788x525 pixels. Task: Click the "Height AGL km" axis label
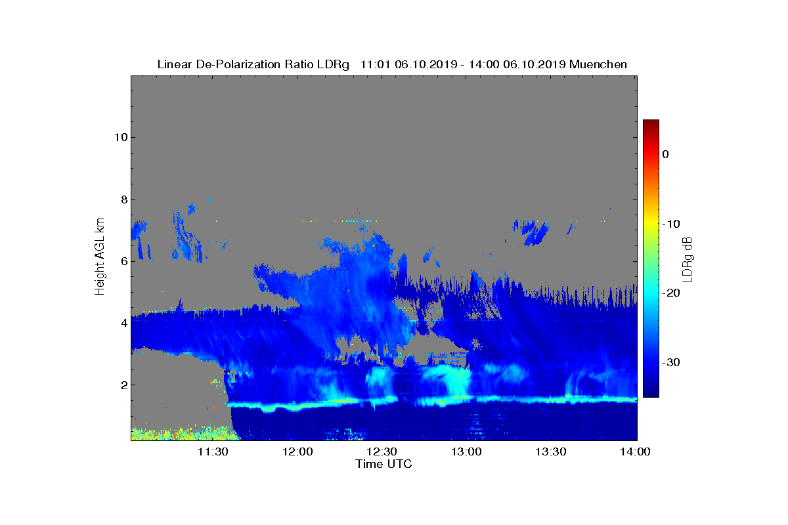point(100,258)
